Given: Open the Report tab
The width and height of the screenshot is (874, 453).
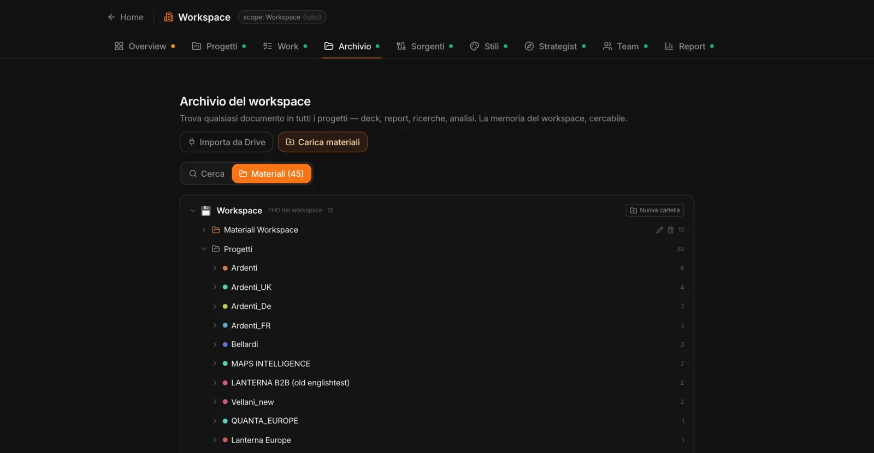Looking at the screenshot, I should pyautogui.click(x=689, y=46).
